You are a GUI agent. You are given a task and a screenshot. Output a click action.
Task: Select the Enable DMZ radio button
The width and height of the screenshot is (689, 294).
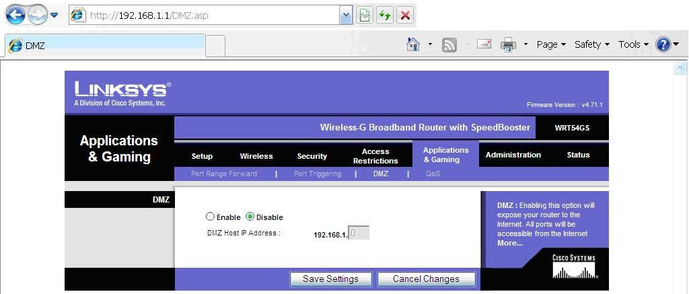click(210, 217)
